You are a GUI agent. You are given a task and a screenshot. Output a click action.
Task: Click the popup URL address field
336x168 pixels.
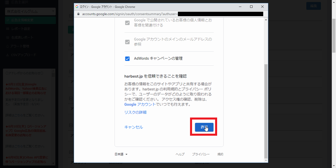pyautogui.click(x=171, y=14)
